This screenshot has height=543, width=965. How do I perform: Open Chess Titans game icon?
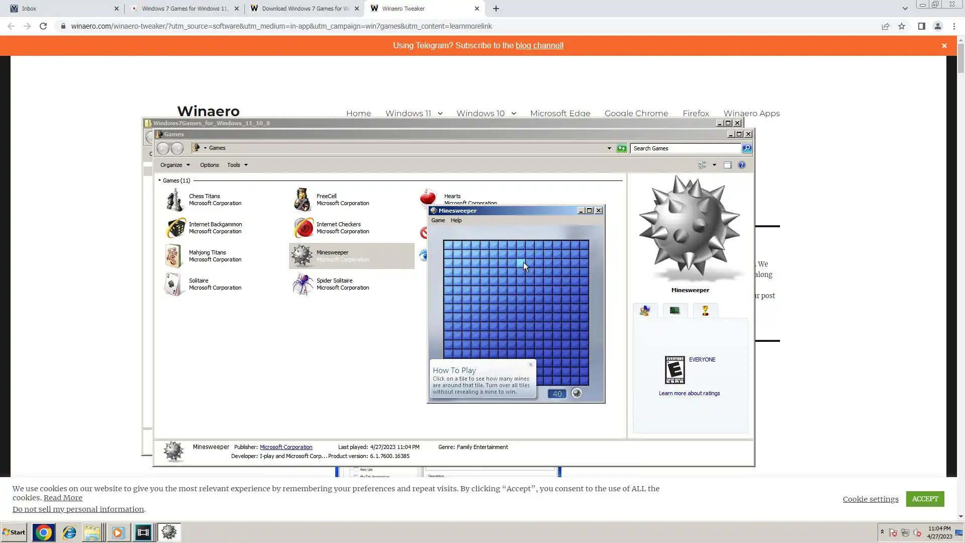pyautogui.click(x=174, y=200)
